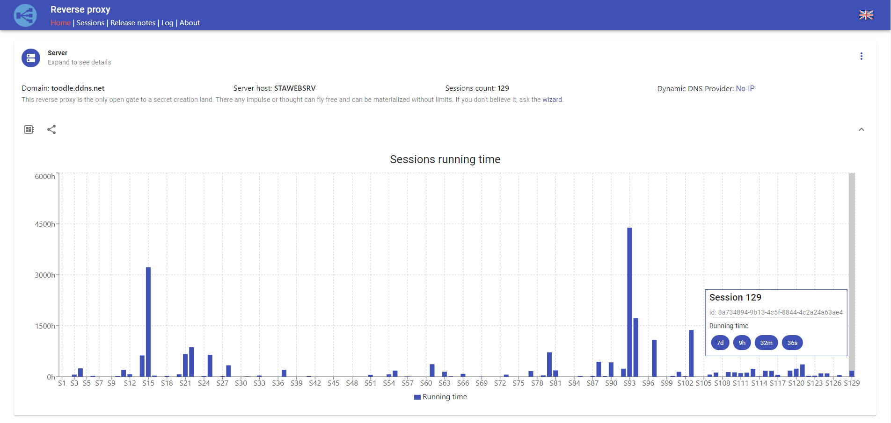
Task: Click the S102 x-axis label
Action: click(x=685, y=383)
